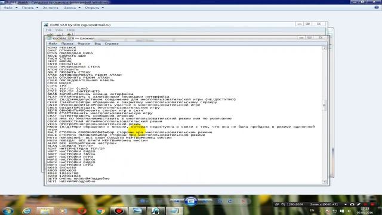Image resolution: width=382 pixels, height=215 pixels.
Task: Open Internet Explorer from taskbar
Action: pyautogui.click(x=26, y=211)
